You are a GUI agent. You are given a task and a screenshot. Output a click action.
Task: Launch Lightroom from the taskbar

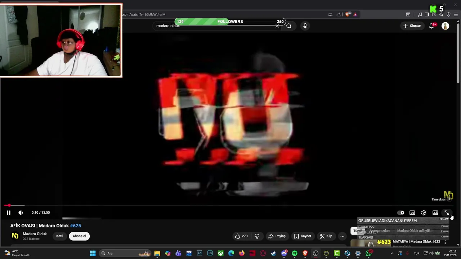(200, 253)
